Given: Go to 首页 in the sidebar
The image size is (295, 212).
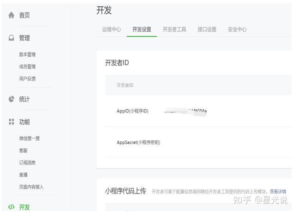Looking at the screenshot, I should [25, 15].
